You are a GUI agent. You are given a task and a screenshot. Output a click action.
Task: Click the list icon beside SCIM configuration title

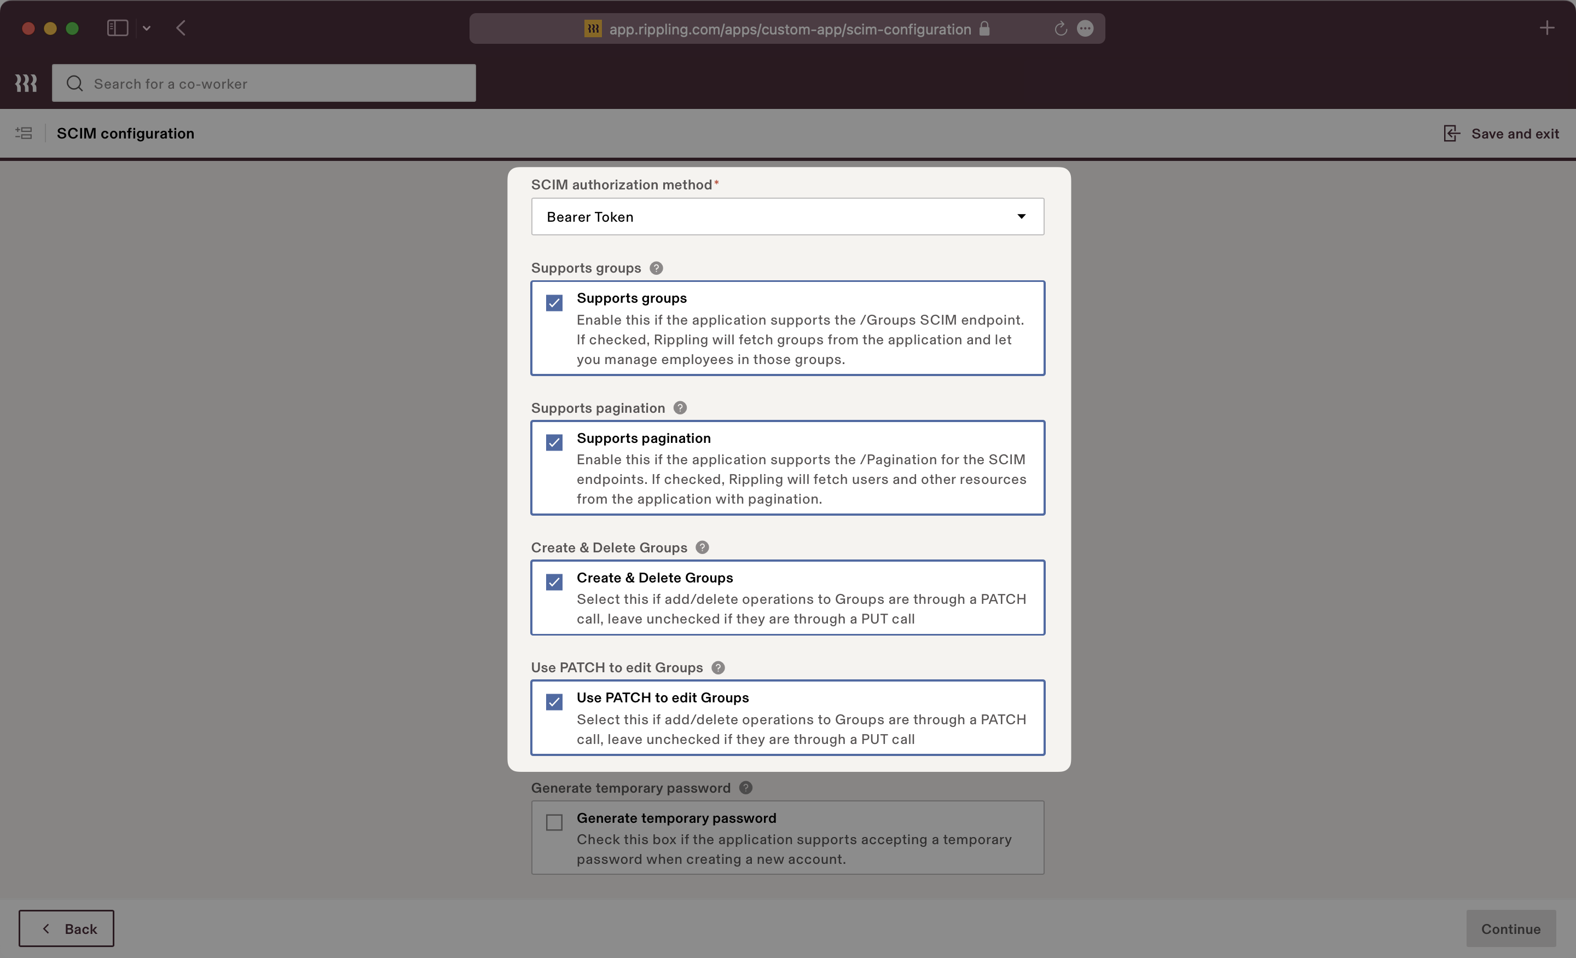pyautogui.click(x=23, y=133)
